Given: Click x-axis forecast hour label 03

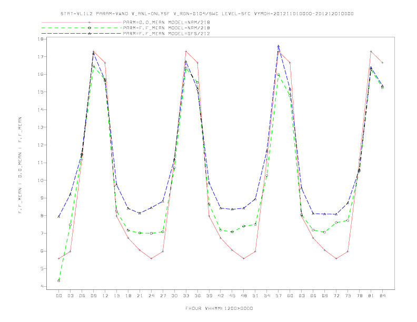Looking at the screenshot, I should point(70,296).
